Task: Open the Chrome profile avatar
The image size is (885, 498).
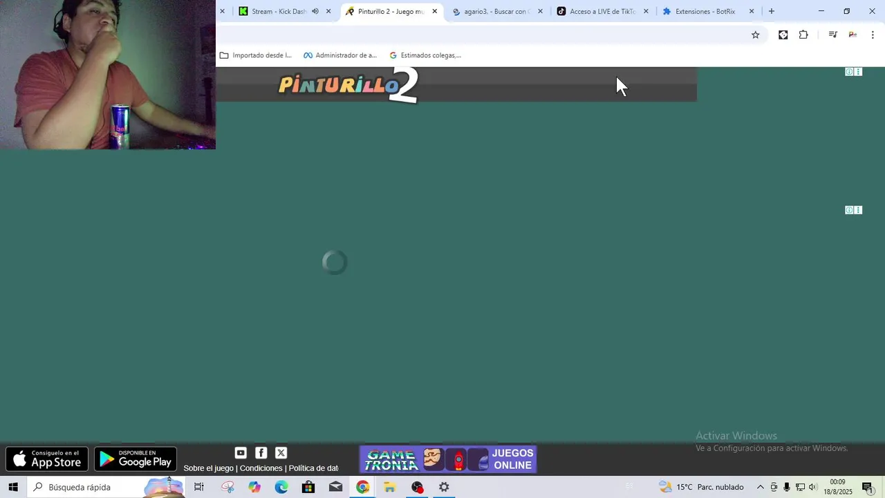Action: 853,35
